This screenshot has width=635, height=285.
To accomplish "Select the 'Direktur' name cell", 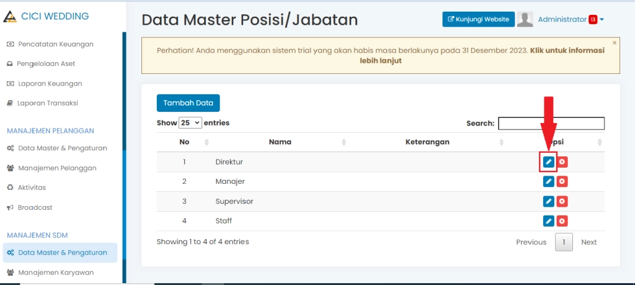I will pyautogui.click(x=229, y=162).
